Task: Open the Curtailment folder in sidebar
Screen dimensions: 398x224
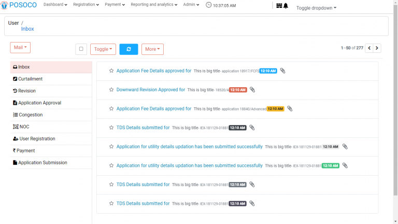Action: point(30,79)
